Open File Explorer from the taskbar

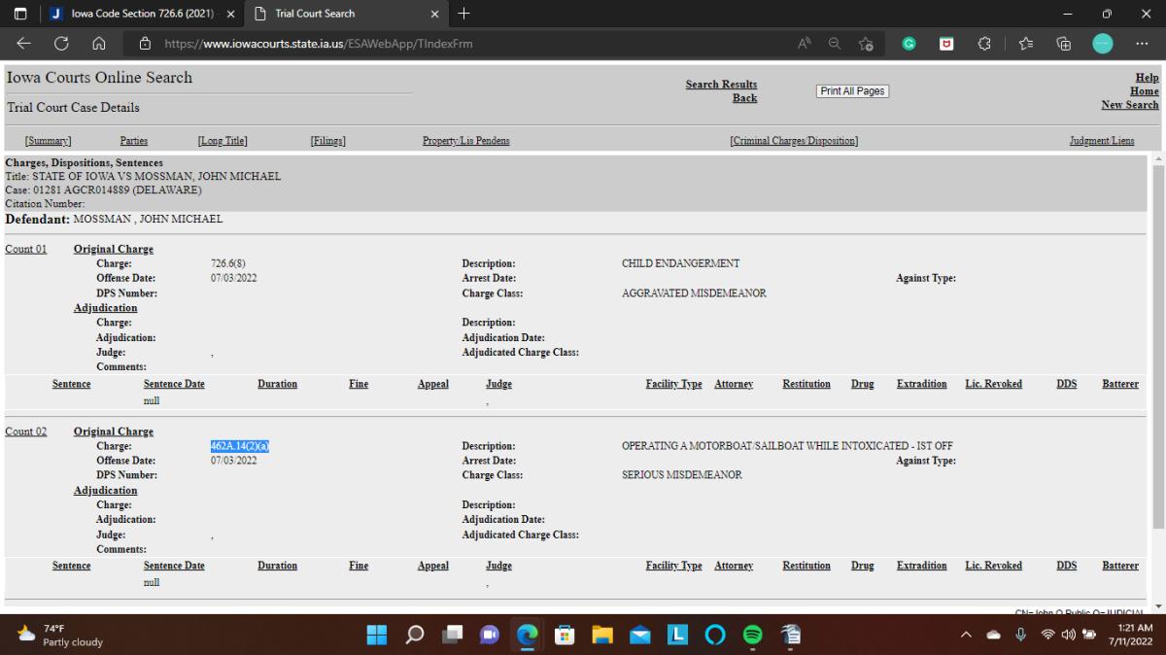coord(602,635)
